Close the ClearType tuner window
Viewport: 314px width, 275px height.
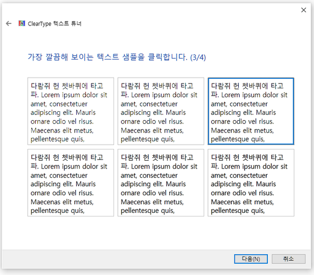[303, 10]
